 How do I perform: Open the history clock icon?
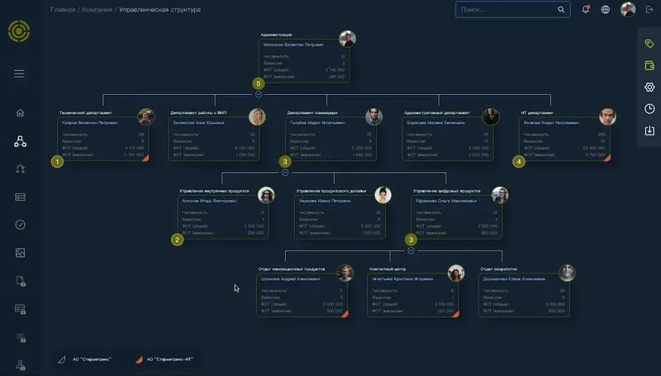(649, 108)
